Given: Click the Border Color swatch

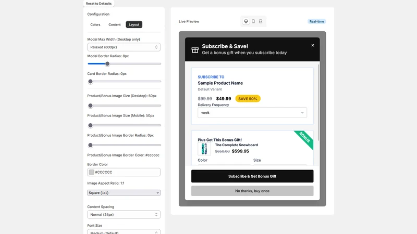Looking at the screenshot, I should [x=92, y=172].
